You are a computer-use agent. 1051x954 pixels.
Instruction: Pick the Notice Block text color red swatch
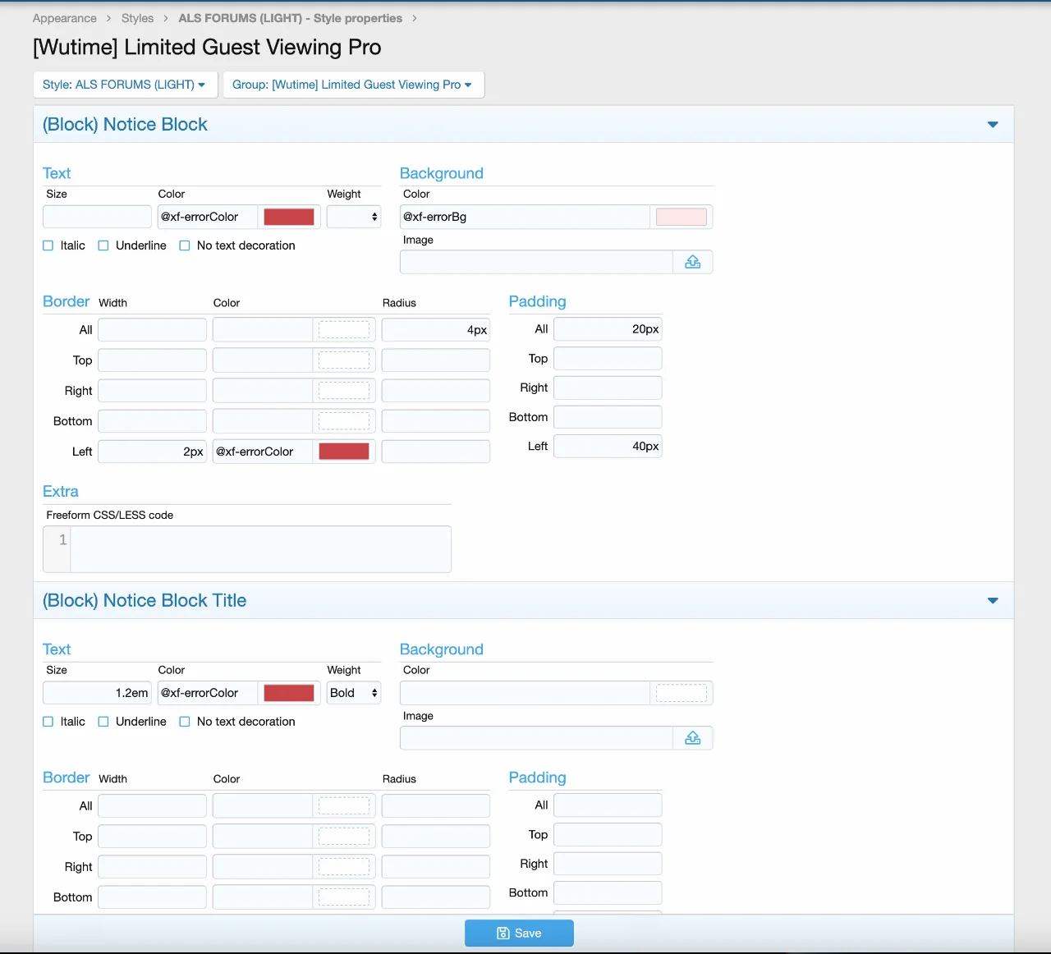(x=289, y=217)
